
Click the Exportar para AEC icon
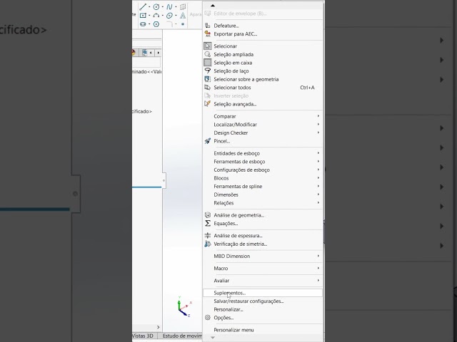click(x=208, y=34)
